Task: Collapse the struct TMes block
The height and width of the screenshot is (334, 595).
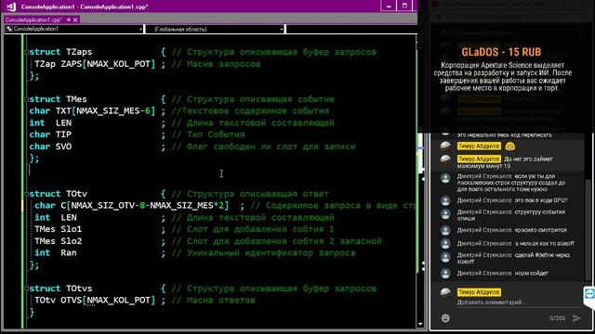Action: tap(26, 99)
